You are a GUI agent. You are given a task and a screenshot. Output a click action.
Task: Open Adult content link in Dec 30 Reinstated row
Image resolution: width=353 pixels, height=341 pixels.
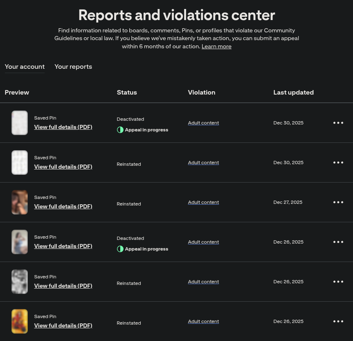(x=203, y=163)
